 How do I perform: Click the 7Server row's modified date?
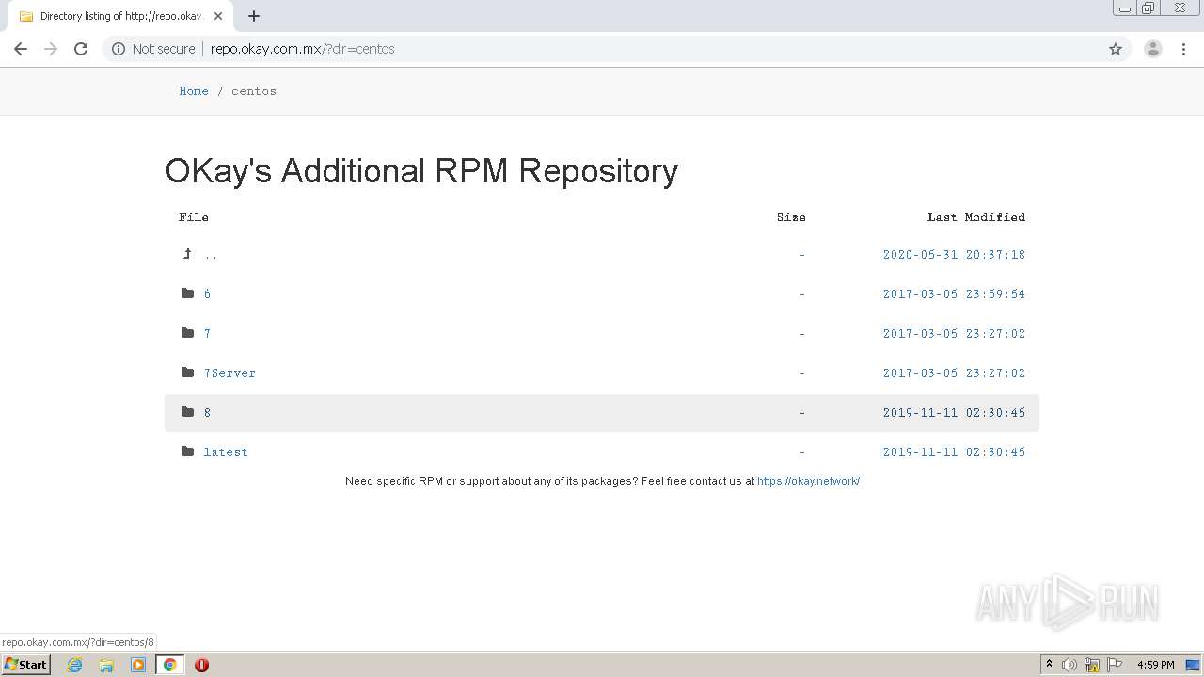[x=954, y=373]
